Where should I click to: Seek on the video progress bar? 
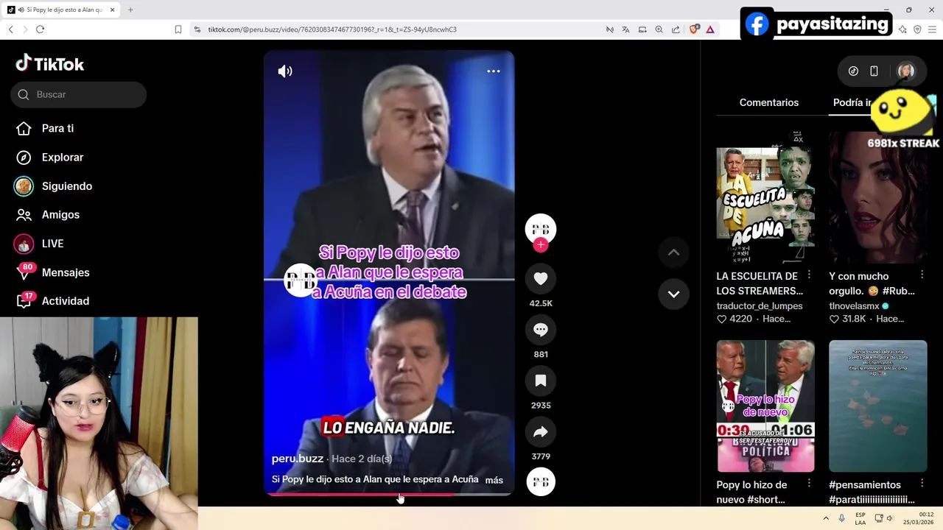(389, 494)
